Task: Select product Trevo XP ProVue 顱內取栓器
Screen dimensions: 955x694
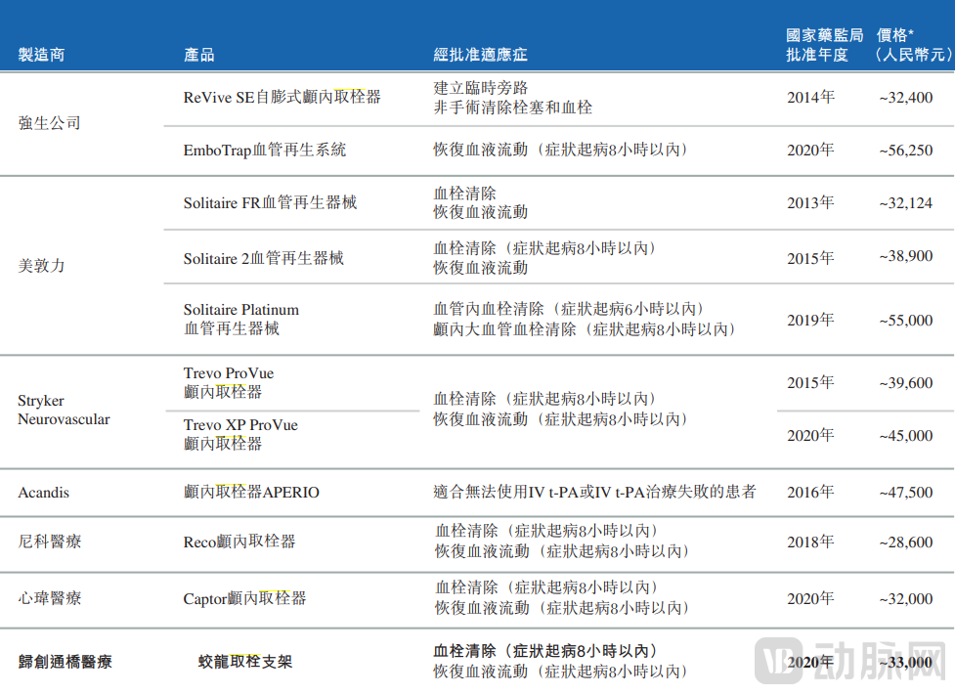Action: click(240, 434)
